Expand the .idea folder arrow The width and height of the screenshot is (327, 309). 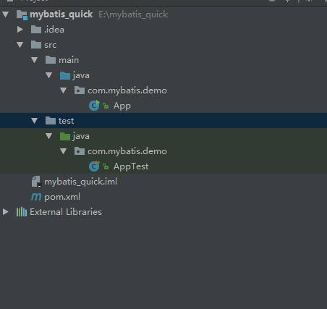coord(20,30)
